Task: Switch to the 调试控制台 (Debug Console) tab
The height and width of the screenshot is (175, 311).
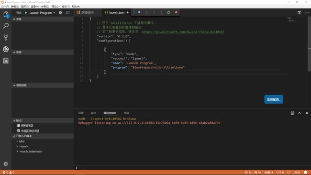Action: 110,113
